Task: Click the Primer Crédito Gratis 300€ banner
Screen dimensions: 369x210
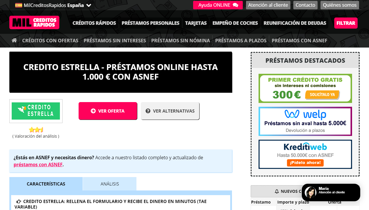Action: [305, 88]
